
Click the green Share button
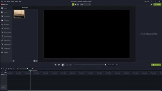tap(157, 5)
